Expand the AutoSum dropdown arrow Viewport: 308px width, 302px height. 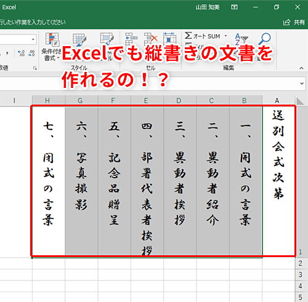tap(226, 36)
